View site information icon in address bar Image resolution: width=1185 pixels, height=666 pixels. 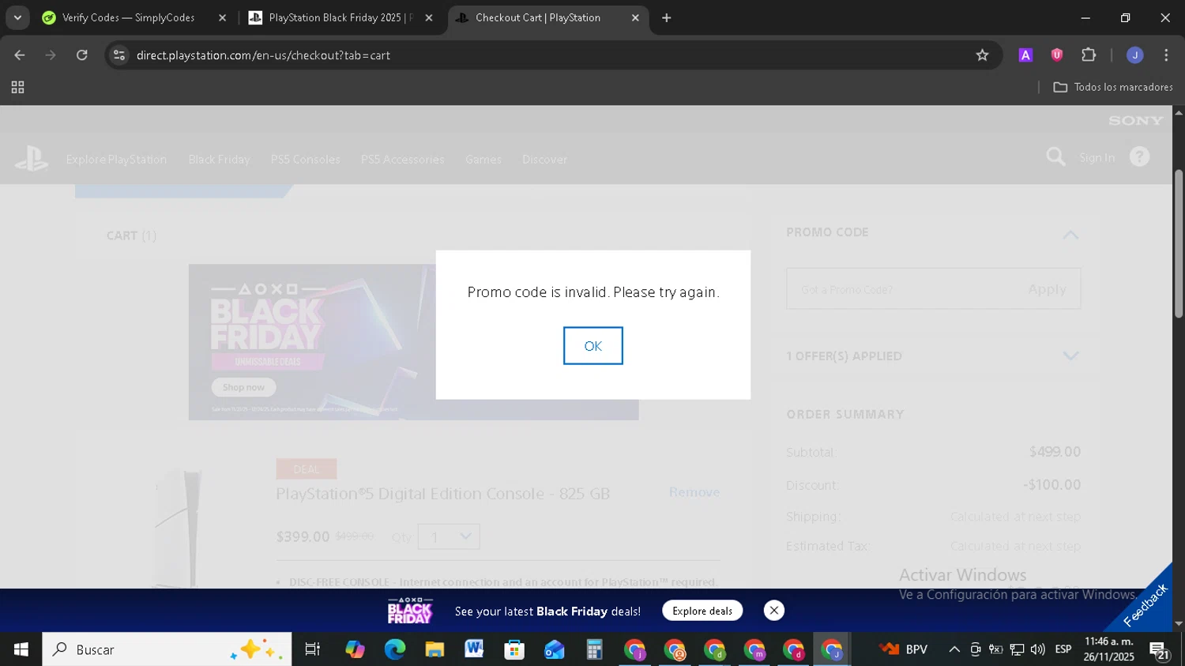click(119, 55)
